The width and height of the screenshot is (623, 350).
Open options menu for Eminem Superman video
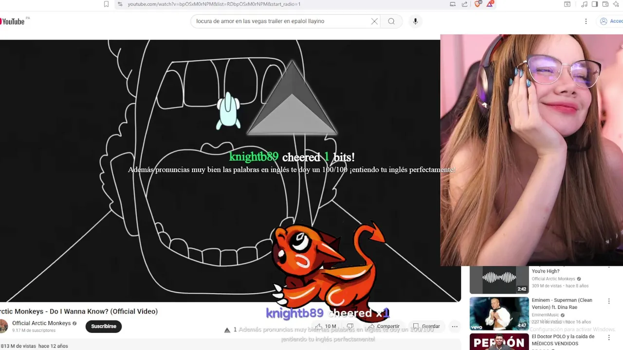(x=609, y=301)
